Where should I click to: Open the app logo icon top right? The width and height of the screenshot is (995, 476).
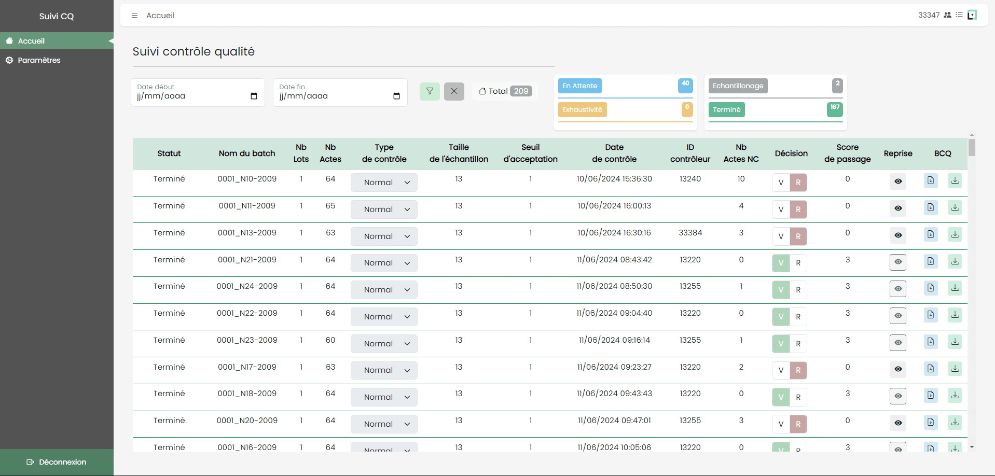click(x=972, y=15)
